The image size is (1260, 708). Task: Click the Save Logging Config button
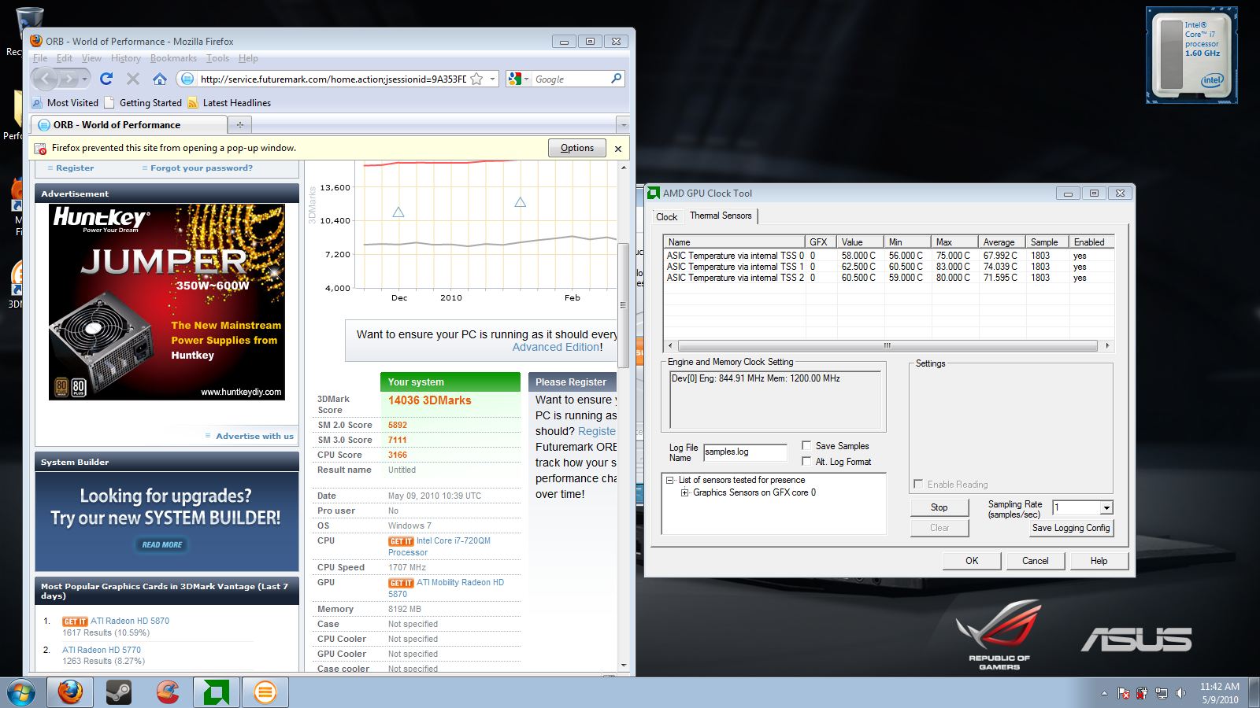1072,528
